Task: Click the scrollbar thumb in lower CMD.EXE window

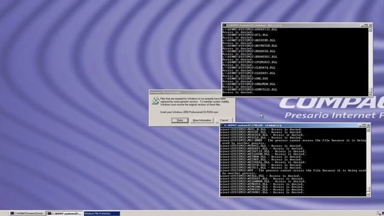Action: 368,190
